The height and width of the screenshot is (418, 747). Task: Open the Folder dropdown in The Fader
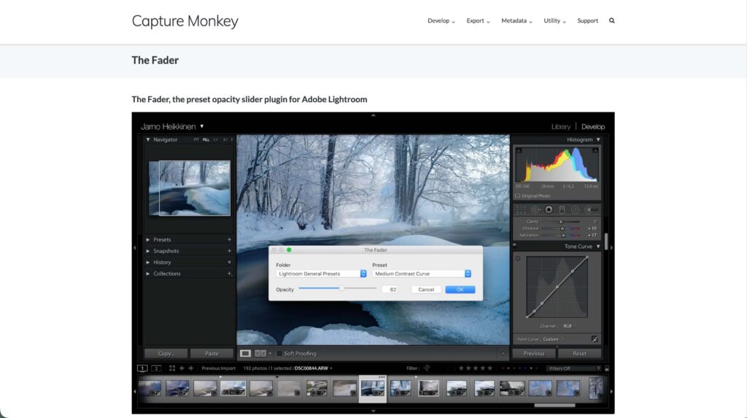321,274
